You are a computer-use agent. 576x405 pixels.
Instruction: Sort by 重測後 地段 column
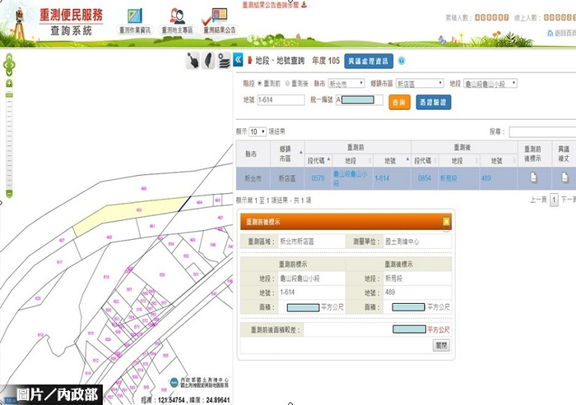click(x=459, y=161)
